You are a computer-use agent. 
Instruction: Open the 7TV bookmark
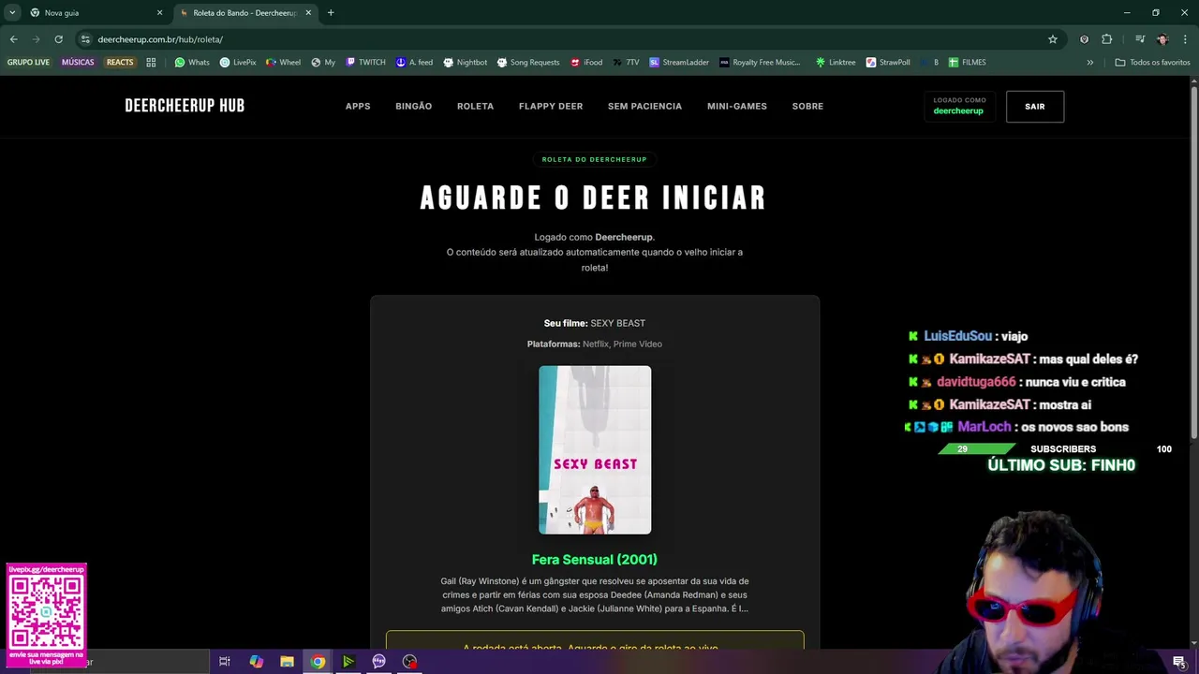pyautogui.click(x=626, y=63)
